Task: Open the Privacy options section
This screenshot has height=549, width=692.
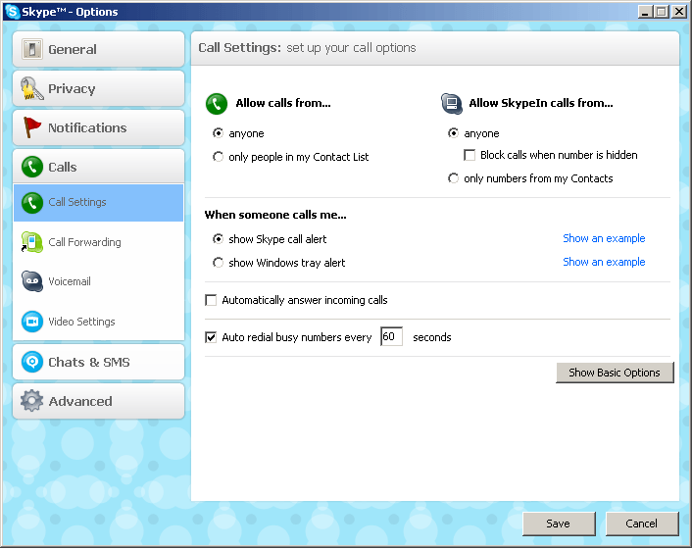Action: pyautogui.click(x=98, y=88)
